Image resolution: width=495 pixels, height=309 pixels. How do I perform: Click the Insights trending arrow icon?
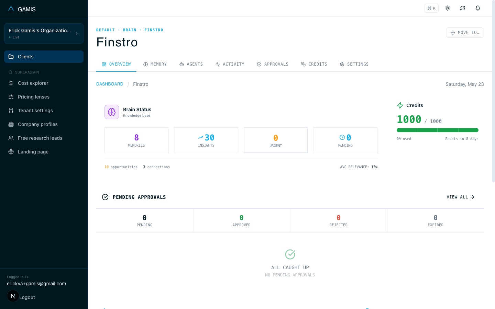[x=200, y=137]
